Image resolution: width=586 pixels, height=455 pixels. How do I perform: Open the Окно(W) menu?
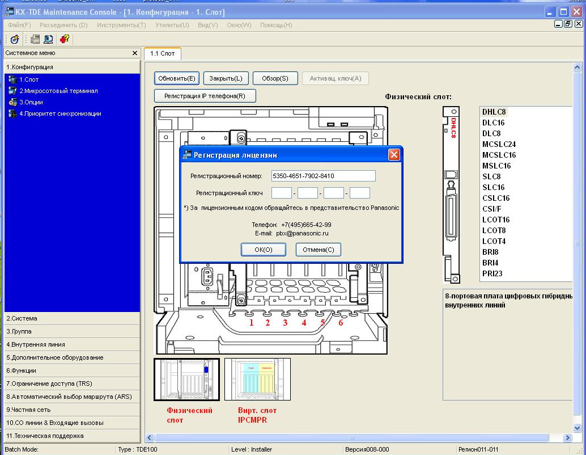tap(239, 25)
